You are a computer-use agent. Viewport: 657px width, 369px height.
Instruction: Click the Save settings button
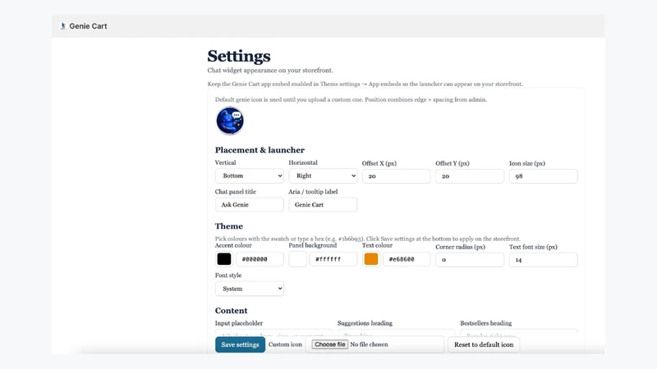[240, 344]
